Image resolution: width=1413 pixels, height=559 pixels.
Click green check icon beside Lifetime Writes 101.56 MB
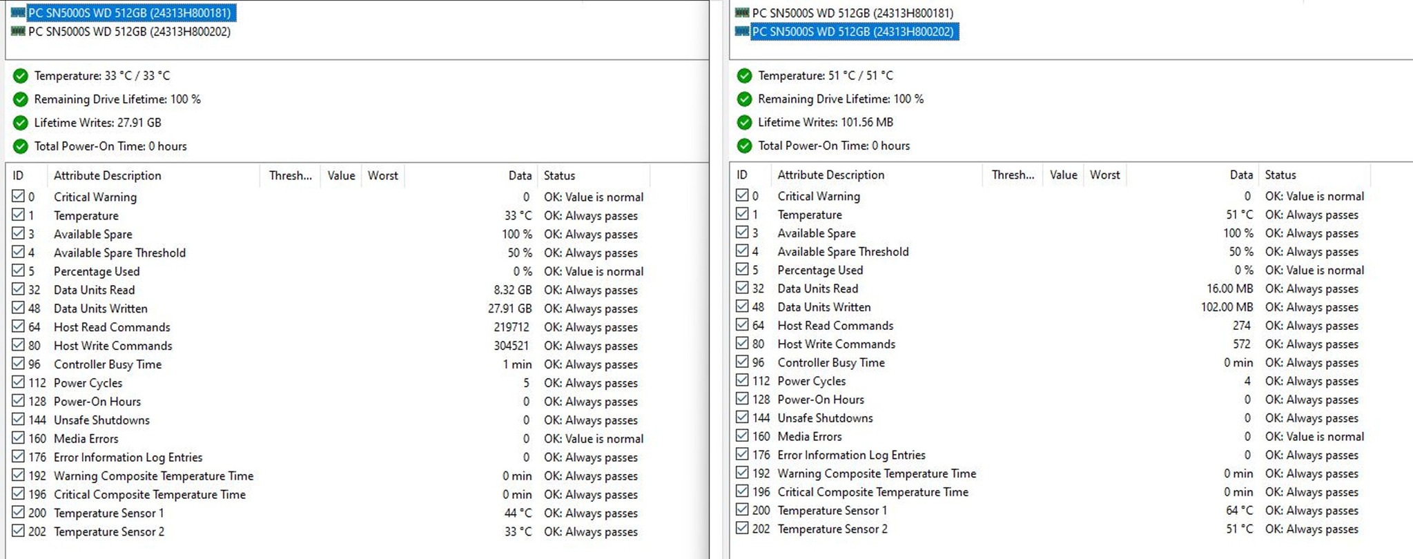[744, 122]
